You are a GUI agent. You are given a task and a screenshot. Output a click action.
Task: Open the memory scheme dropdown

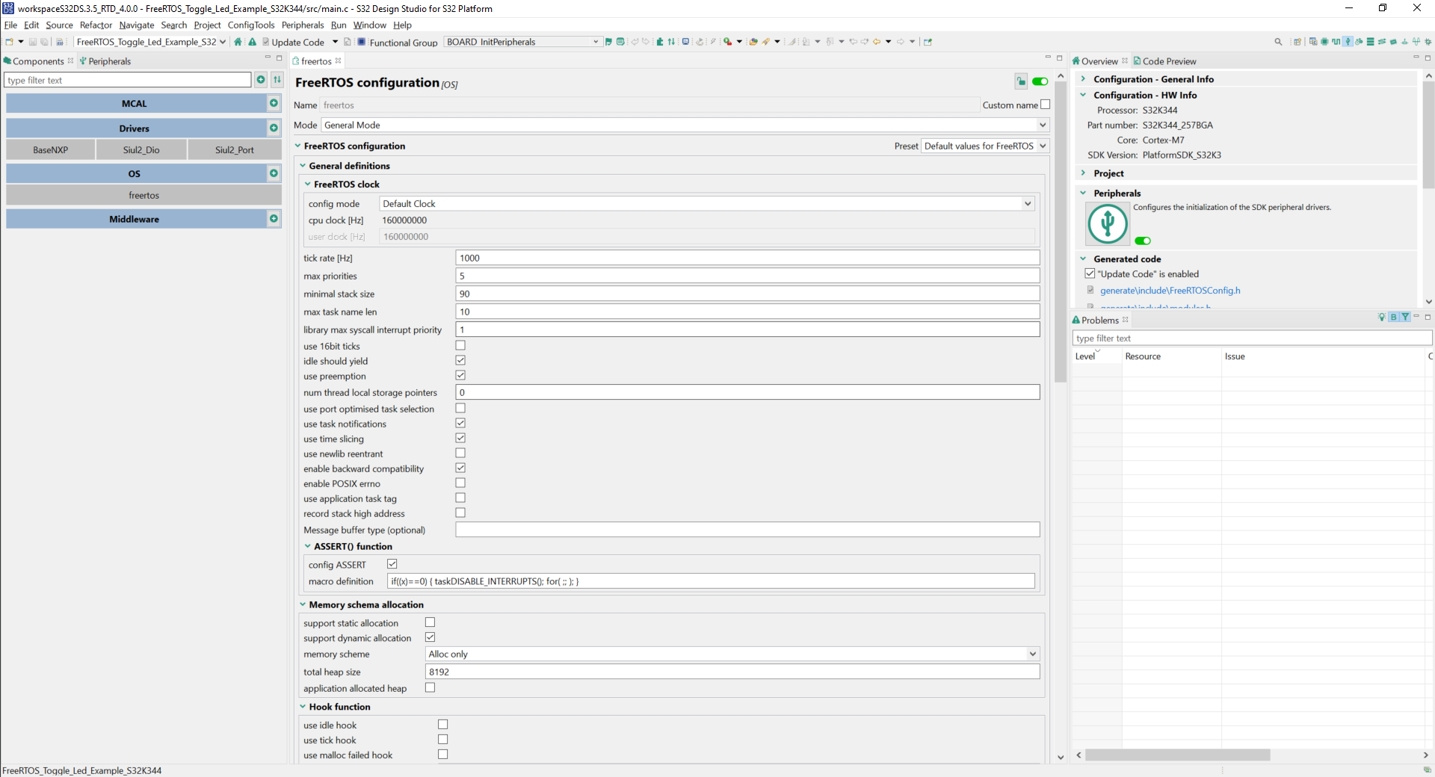[1032, 654]
